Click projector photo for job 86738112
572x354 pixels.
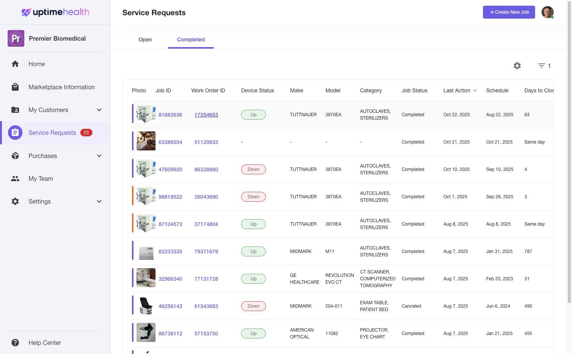146,332
